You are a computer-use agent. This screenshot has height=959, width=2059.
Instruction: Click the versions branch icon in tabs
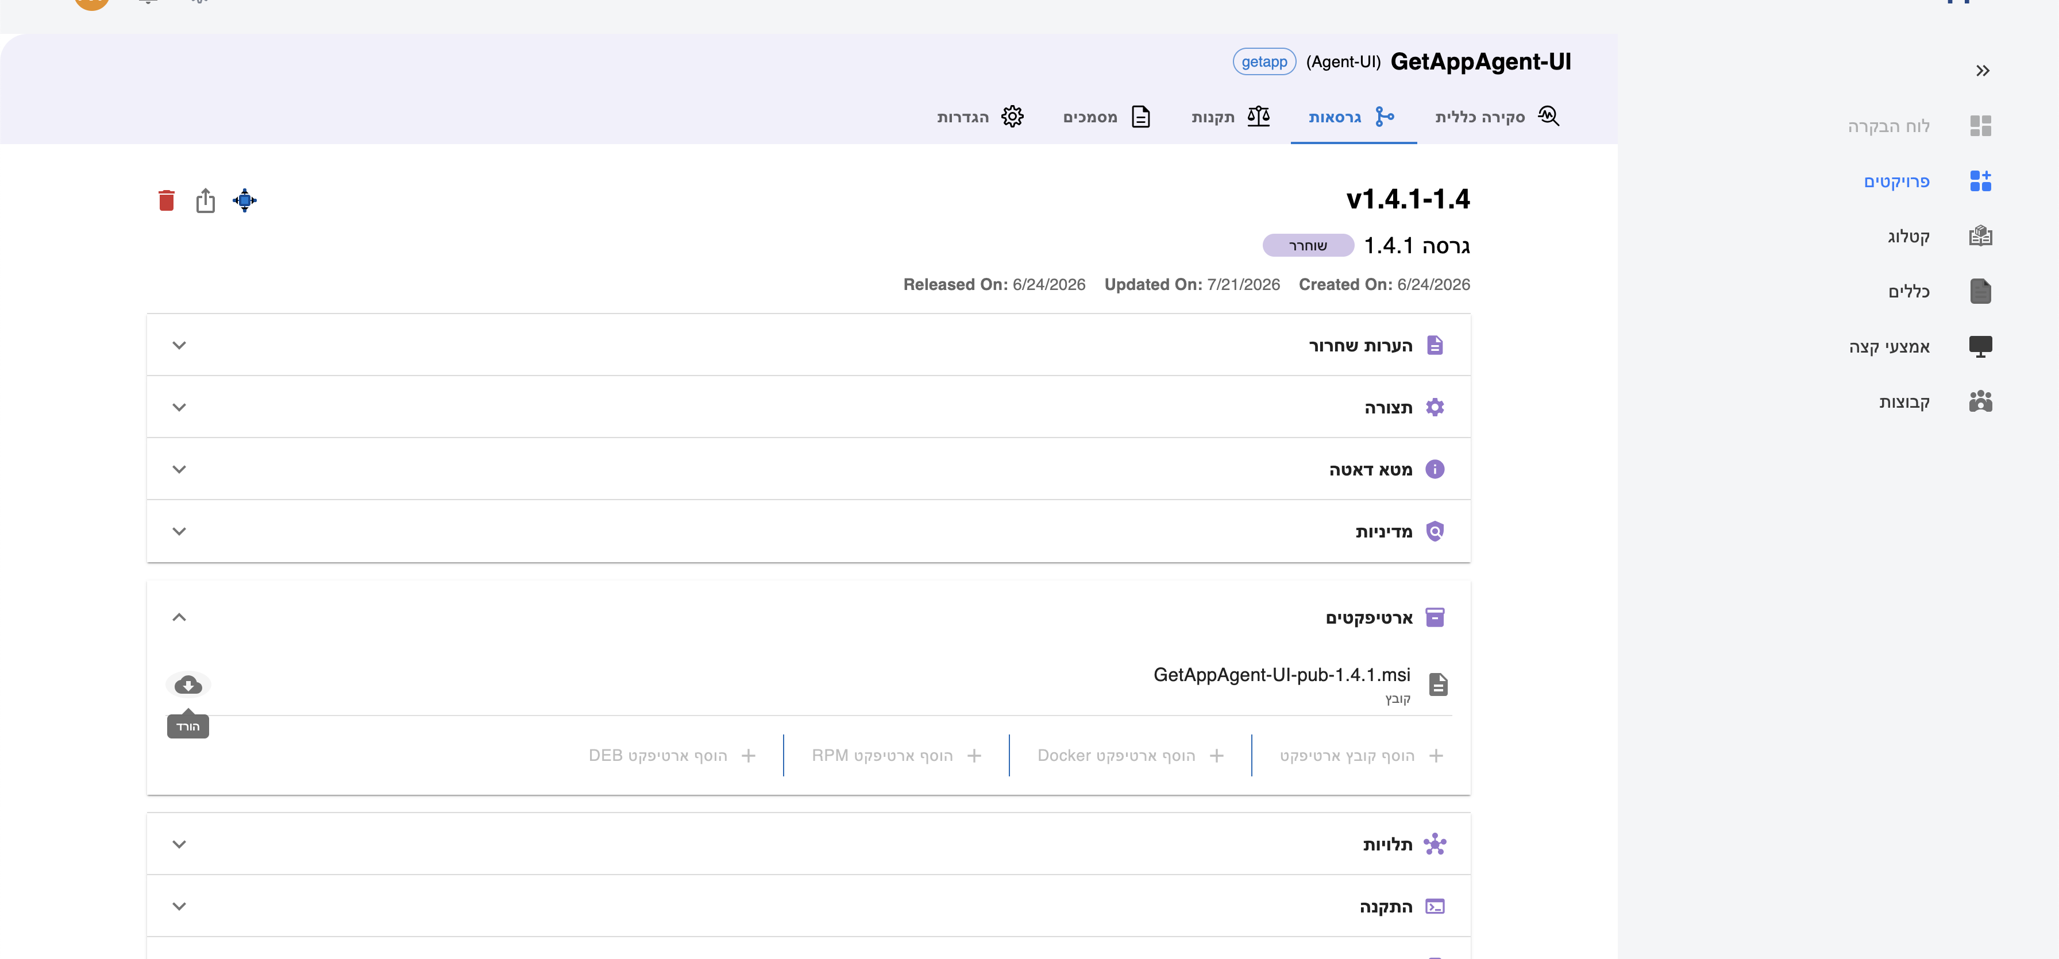click(x=1385, y=117)
